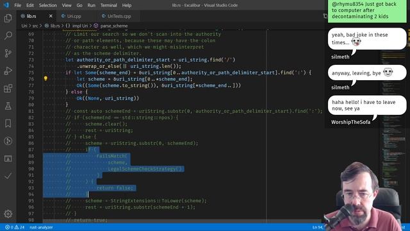Click the src breadcrumb segment
Screen dimensions: 410x231
[35, 26]
